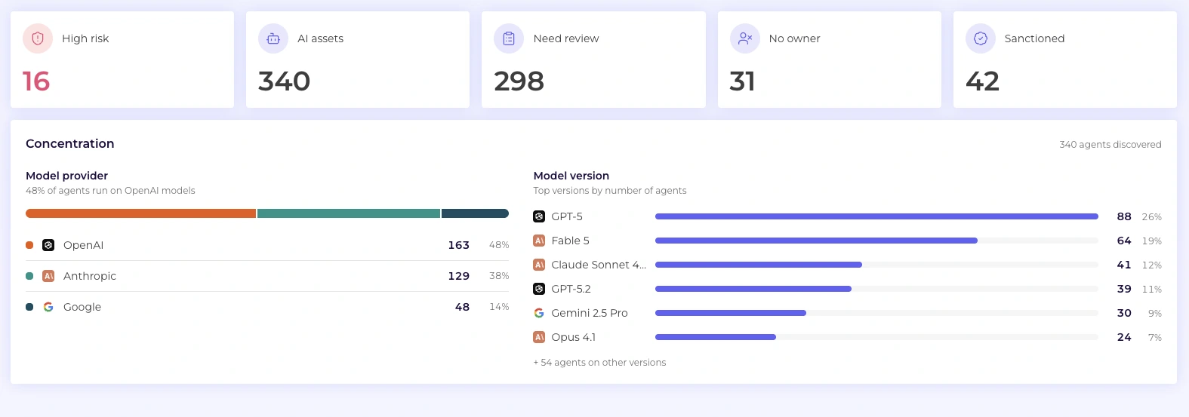Click the OpenAI 48% percentage
1189x417 pixels.
[499, 245]
